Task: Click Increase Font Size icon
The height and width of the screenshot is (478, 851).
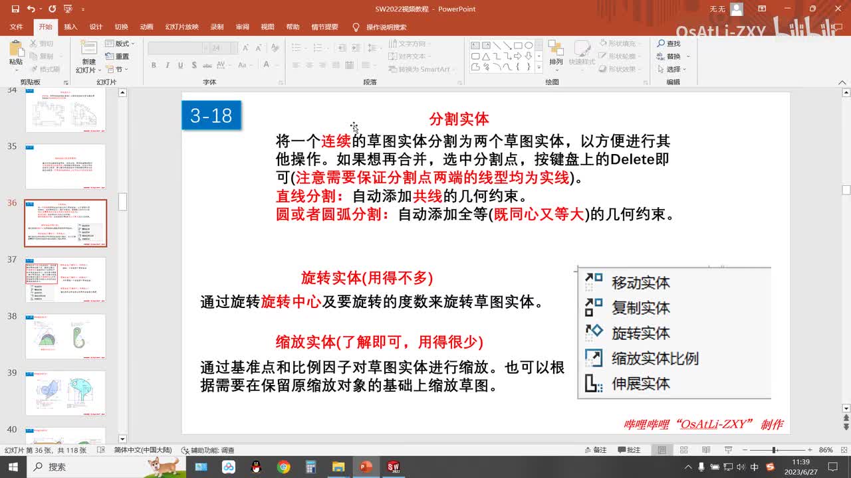Action: 246,48
